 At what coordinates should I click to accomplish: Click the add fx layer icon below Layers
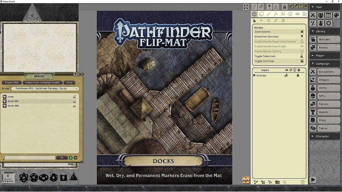270,182
